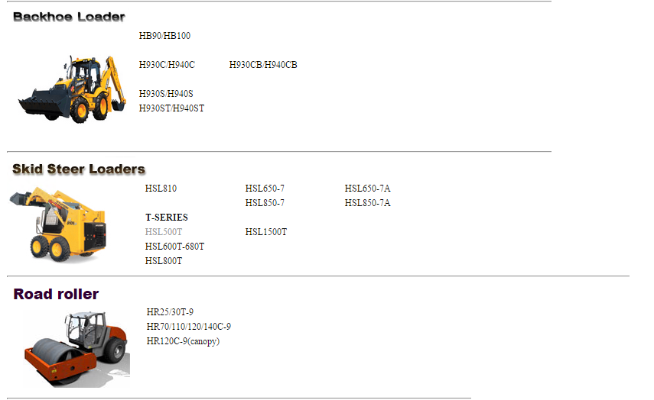Open the HSL1500T model link

pyautogui.click(x=266, y=232)
